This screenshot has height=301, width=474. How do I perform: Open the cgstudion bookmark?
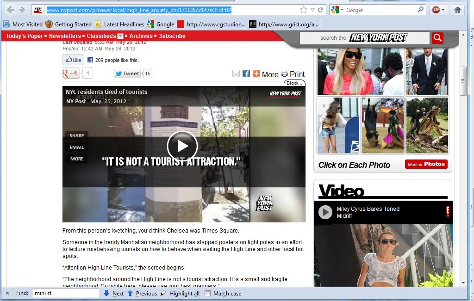211,25
